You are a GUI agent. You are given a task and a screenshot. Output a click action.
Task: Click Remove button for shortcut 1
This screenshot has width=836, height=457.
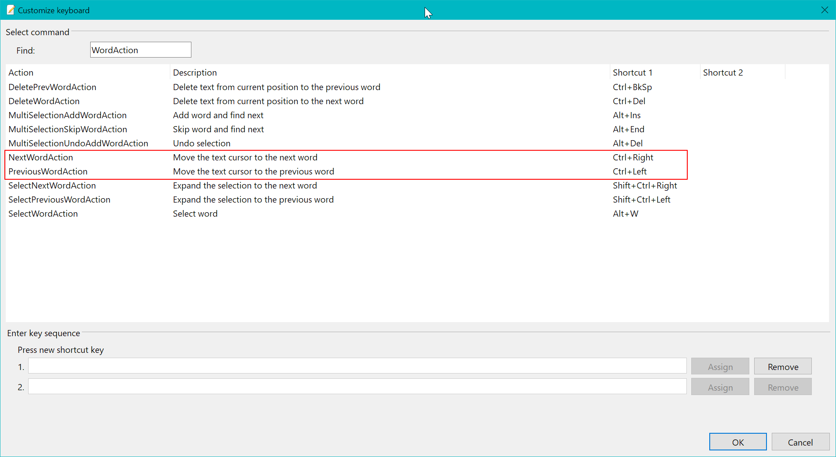tap(782, 366)
